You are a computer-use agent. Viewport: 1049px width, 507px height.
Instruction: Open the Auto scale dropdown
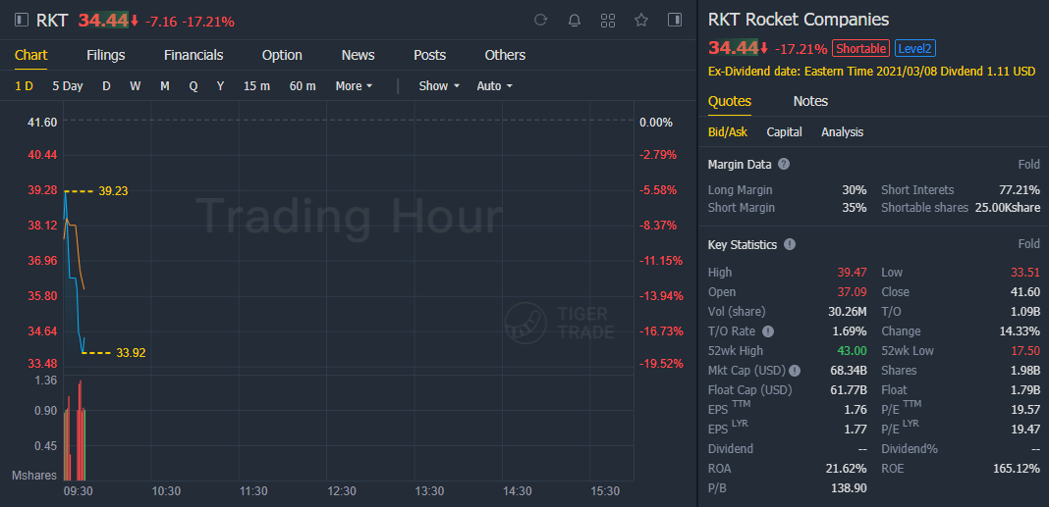(x=494, y=86)
